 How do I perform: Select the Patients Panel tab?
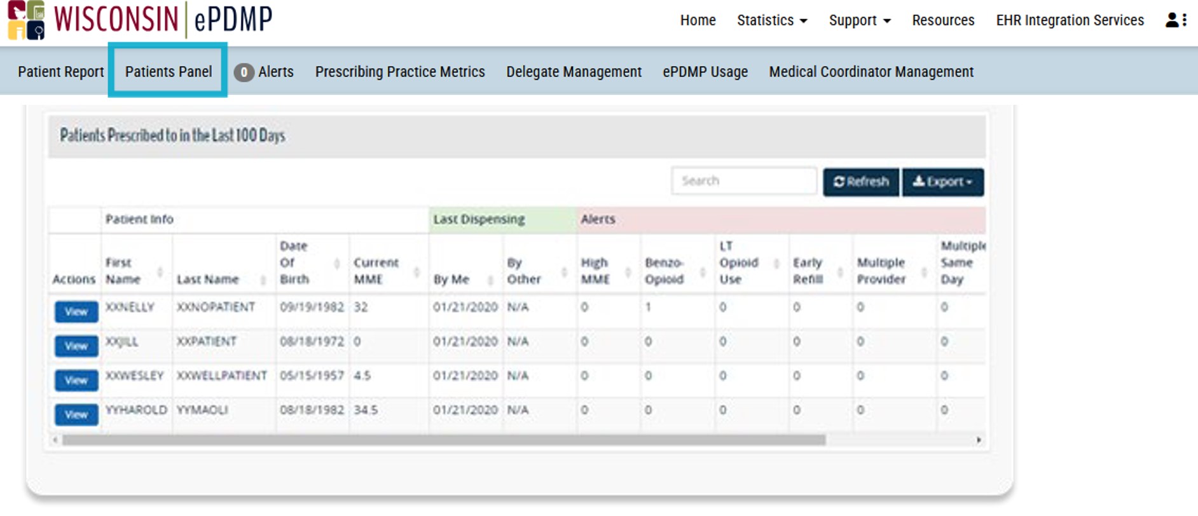169,72
